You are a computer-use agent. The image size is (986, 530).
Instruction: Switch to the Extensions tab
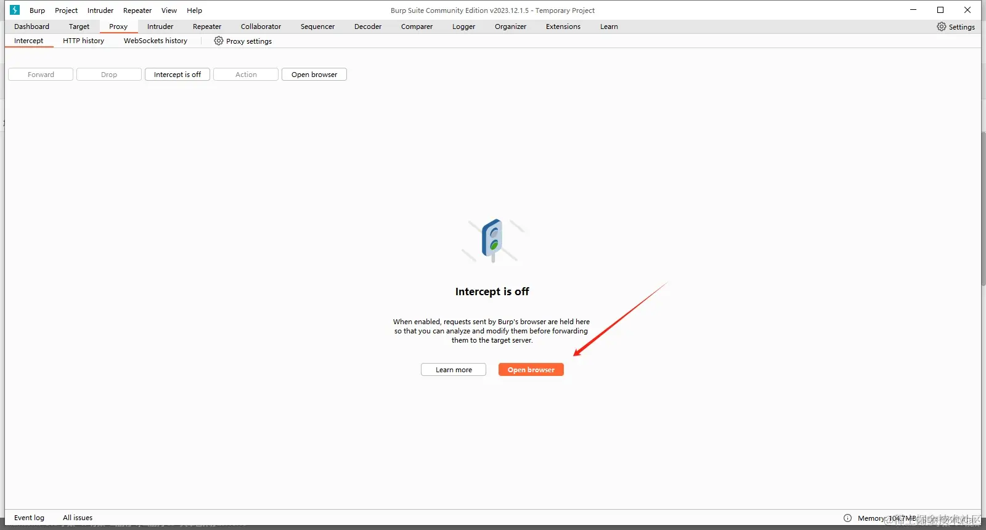[563, 26]
